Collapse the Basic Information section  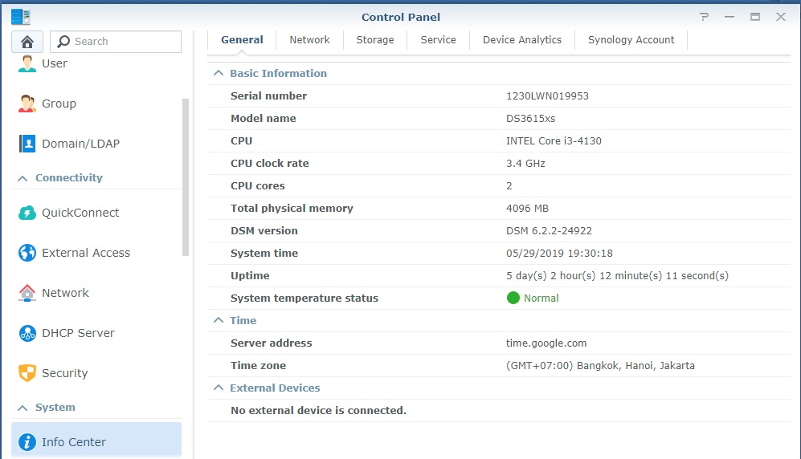pos(219,73)
